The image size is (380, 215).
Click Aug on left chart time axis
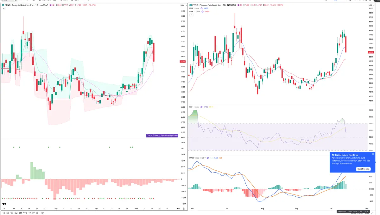tap(56, 209)
